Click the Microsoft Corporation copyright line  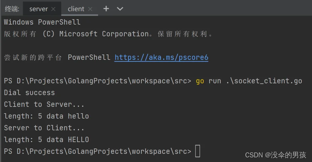coord(108,34)
